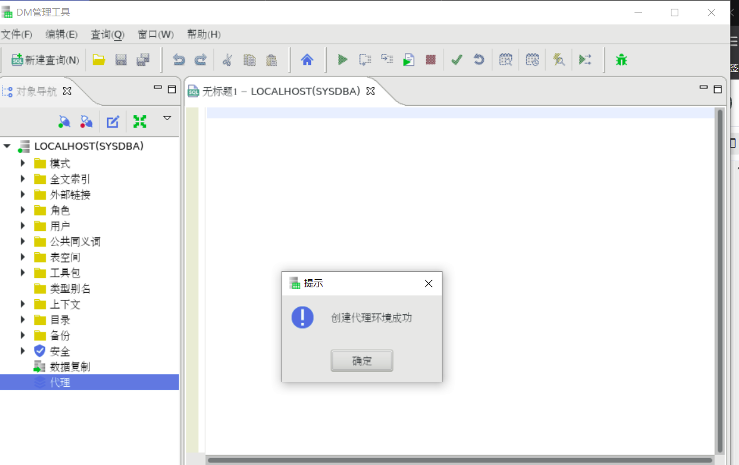Image resolution: width=739 pixels, height=465 pixels.
Task: Select the commit transaction checkmark icon
Action: point(456,59)
